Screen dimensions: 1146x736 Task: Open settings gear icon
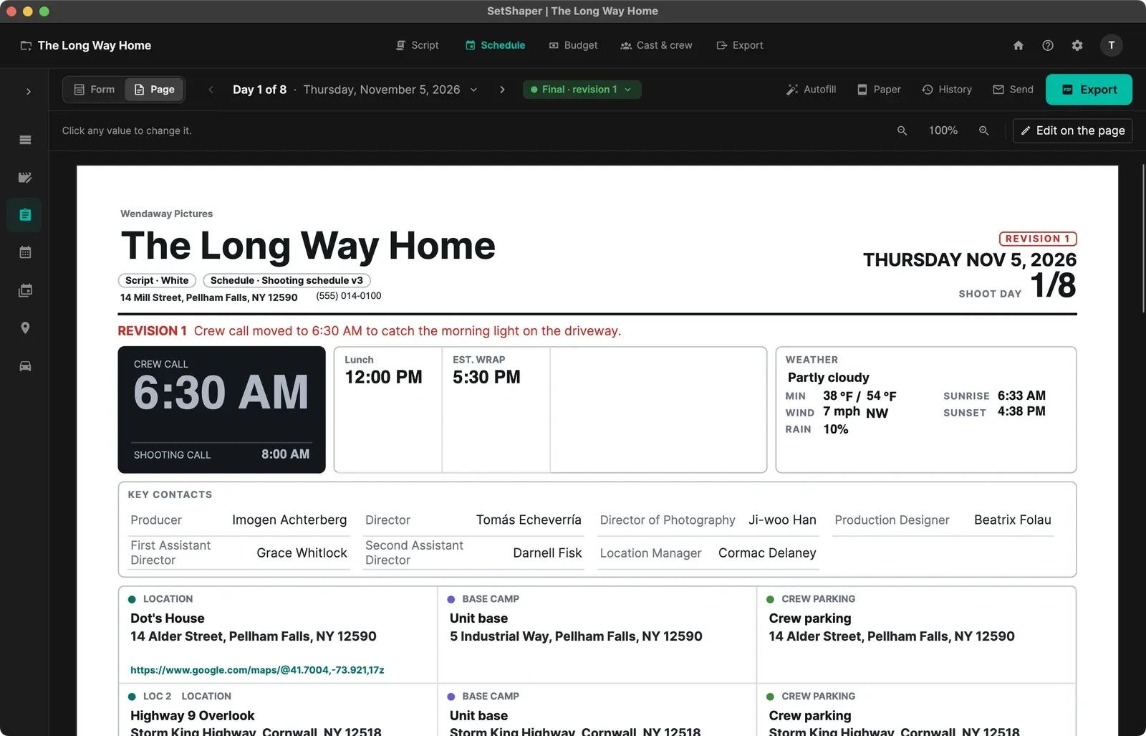tap(1077, 45)
